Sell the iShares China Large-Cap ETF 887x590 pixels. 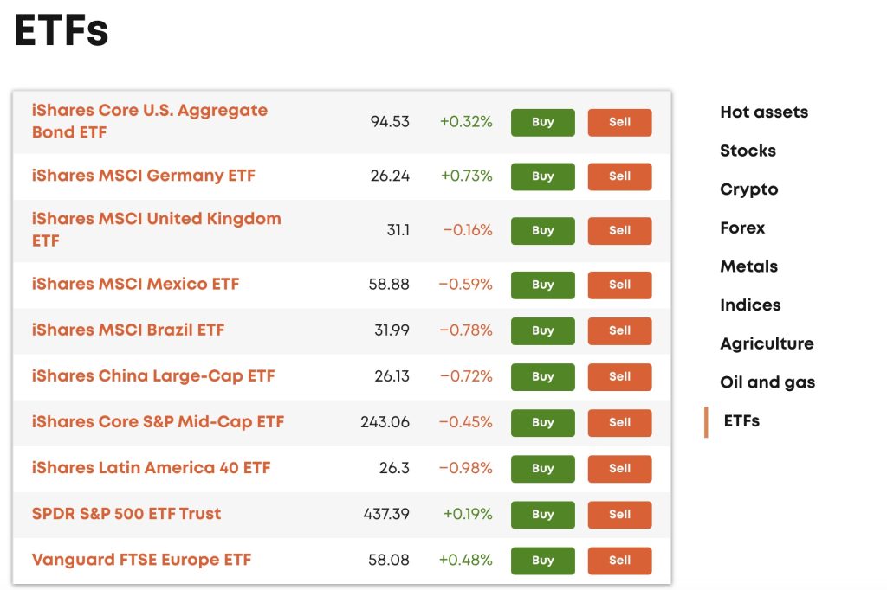point(619,376)
